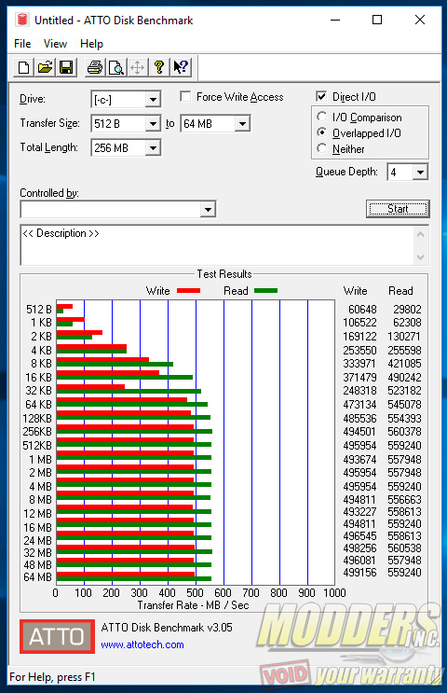
Task: Click the 32 KB row label
Action: 39,391
